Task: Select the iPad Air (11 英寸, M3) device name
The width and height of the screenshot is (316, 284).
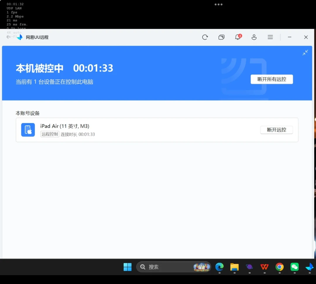Action: tap(65, 126)
